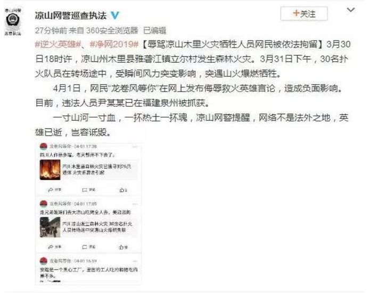Expand the post options chevron menu

pyautogui.click(x=351, y=10)
